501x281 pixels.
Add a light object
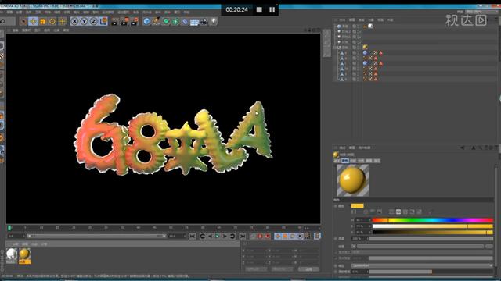click(214, 21)
